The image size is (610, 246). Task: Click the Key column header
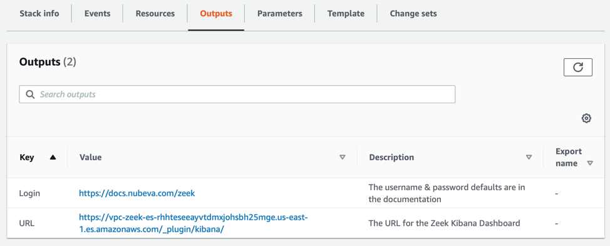(26, 157)
